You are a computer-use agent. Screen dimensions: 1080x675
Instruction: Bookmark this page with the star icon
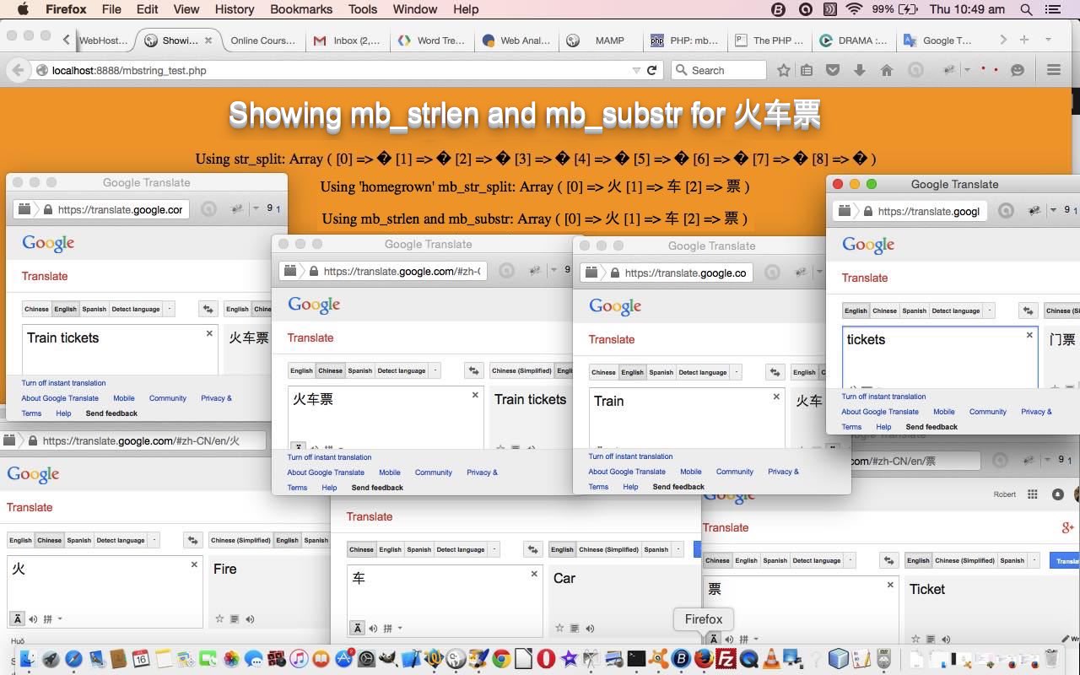pos(783,71)
